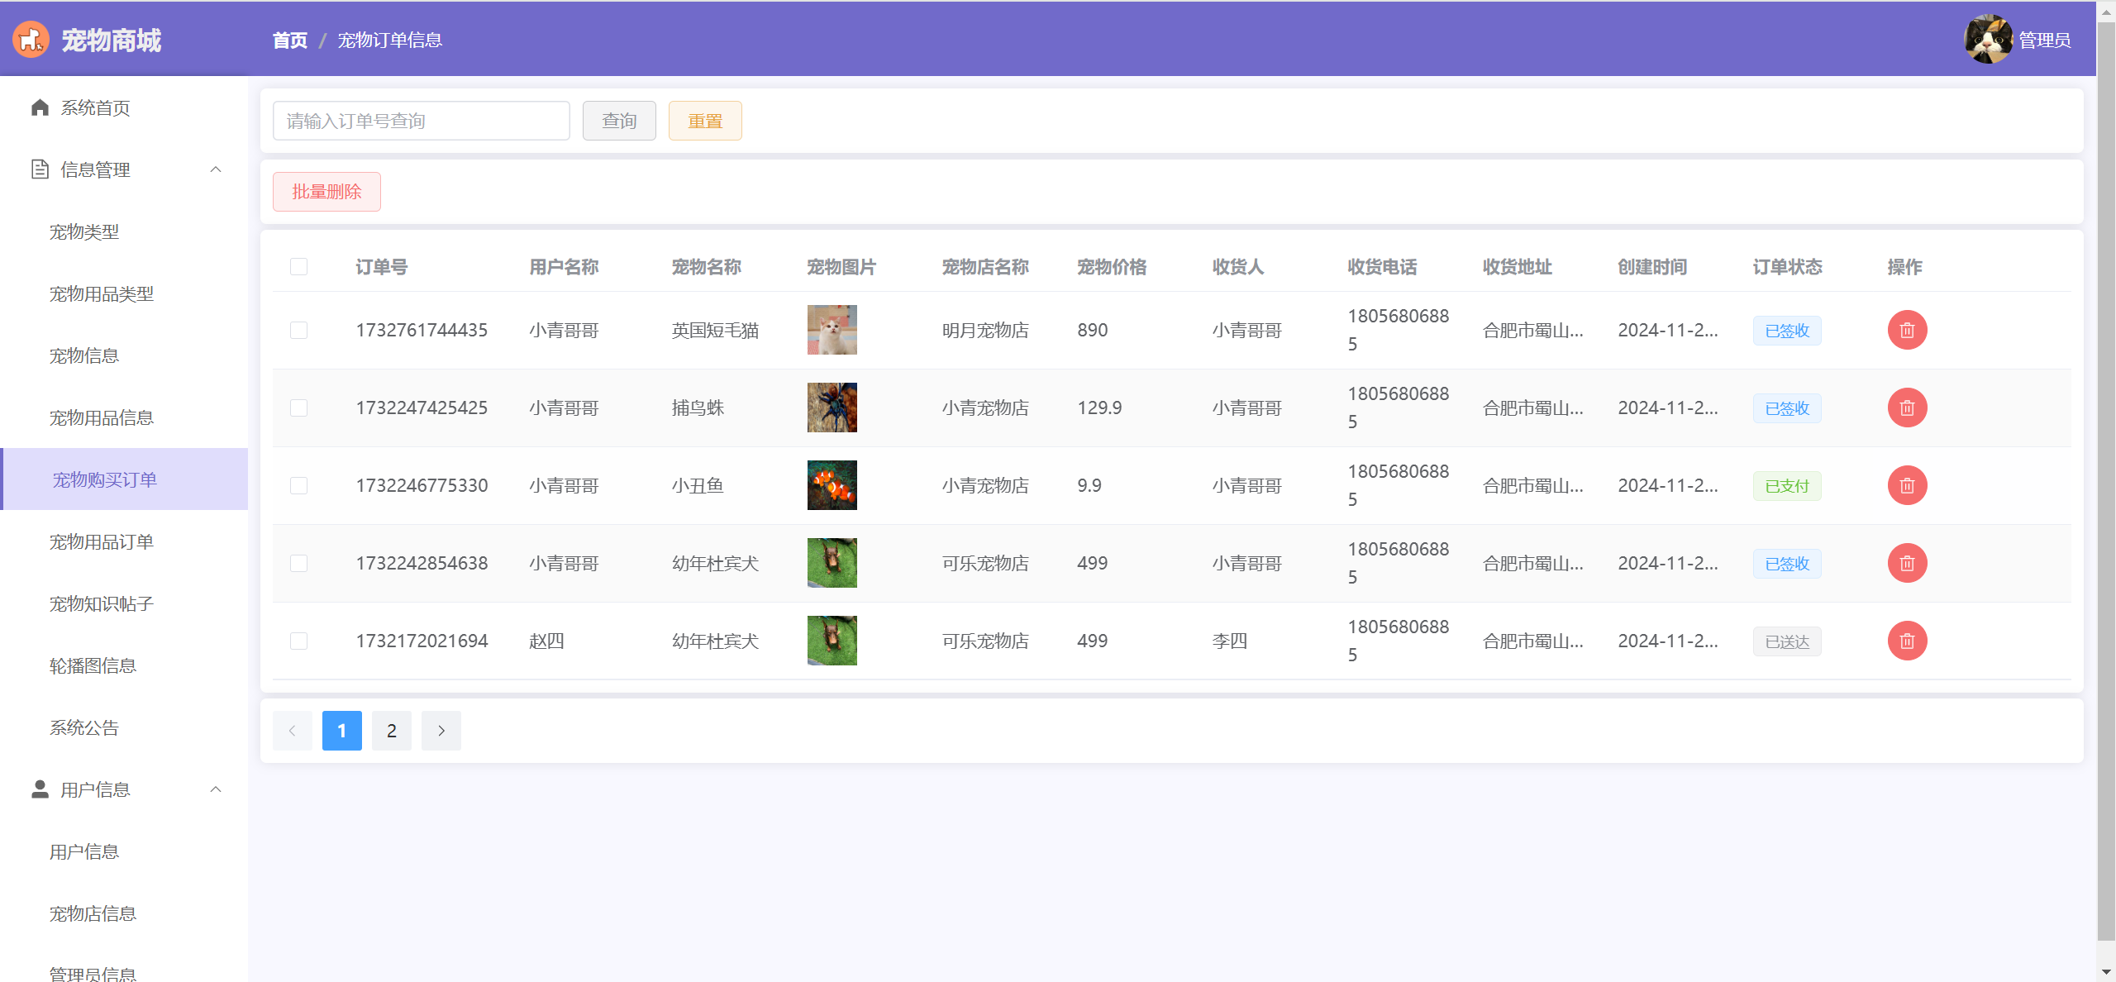The width and height of the screenshot is (2116, 982).
Task: Collapse the 用户信息 sidebar group
Action: point(216,789)
